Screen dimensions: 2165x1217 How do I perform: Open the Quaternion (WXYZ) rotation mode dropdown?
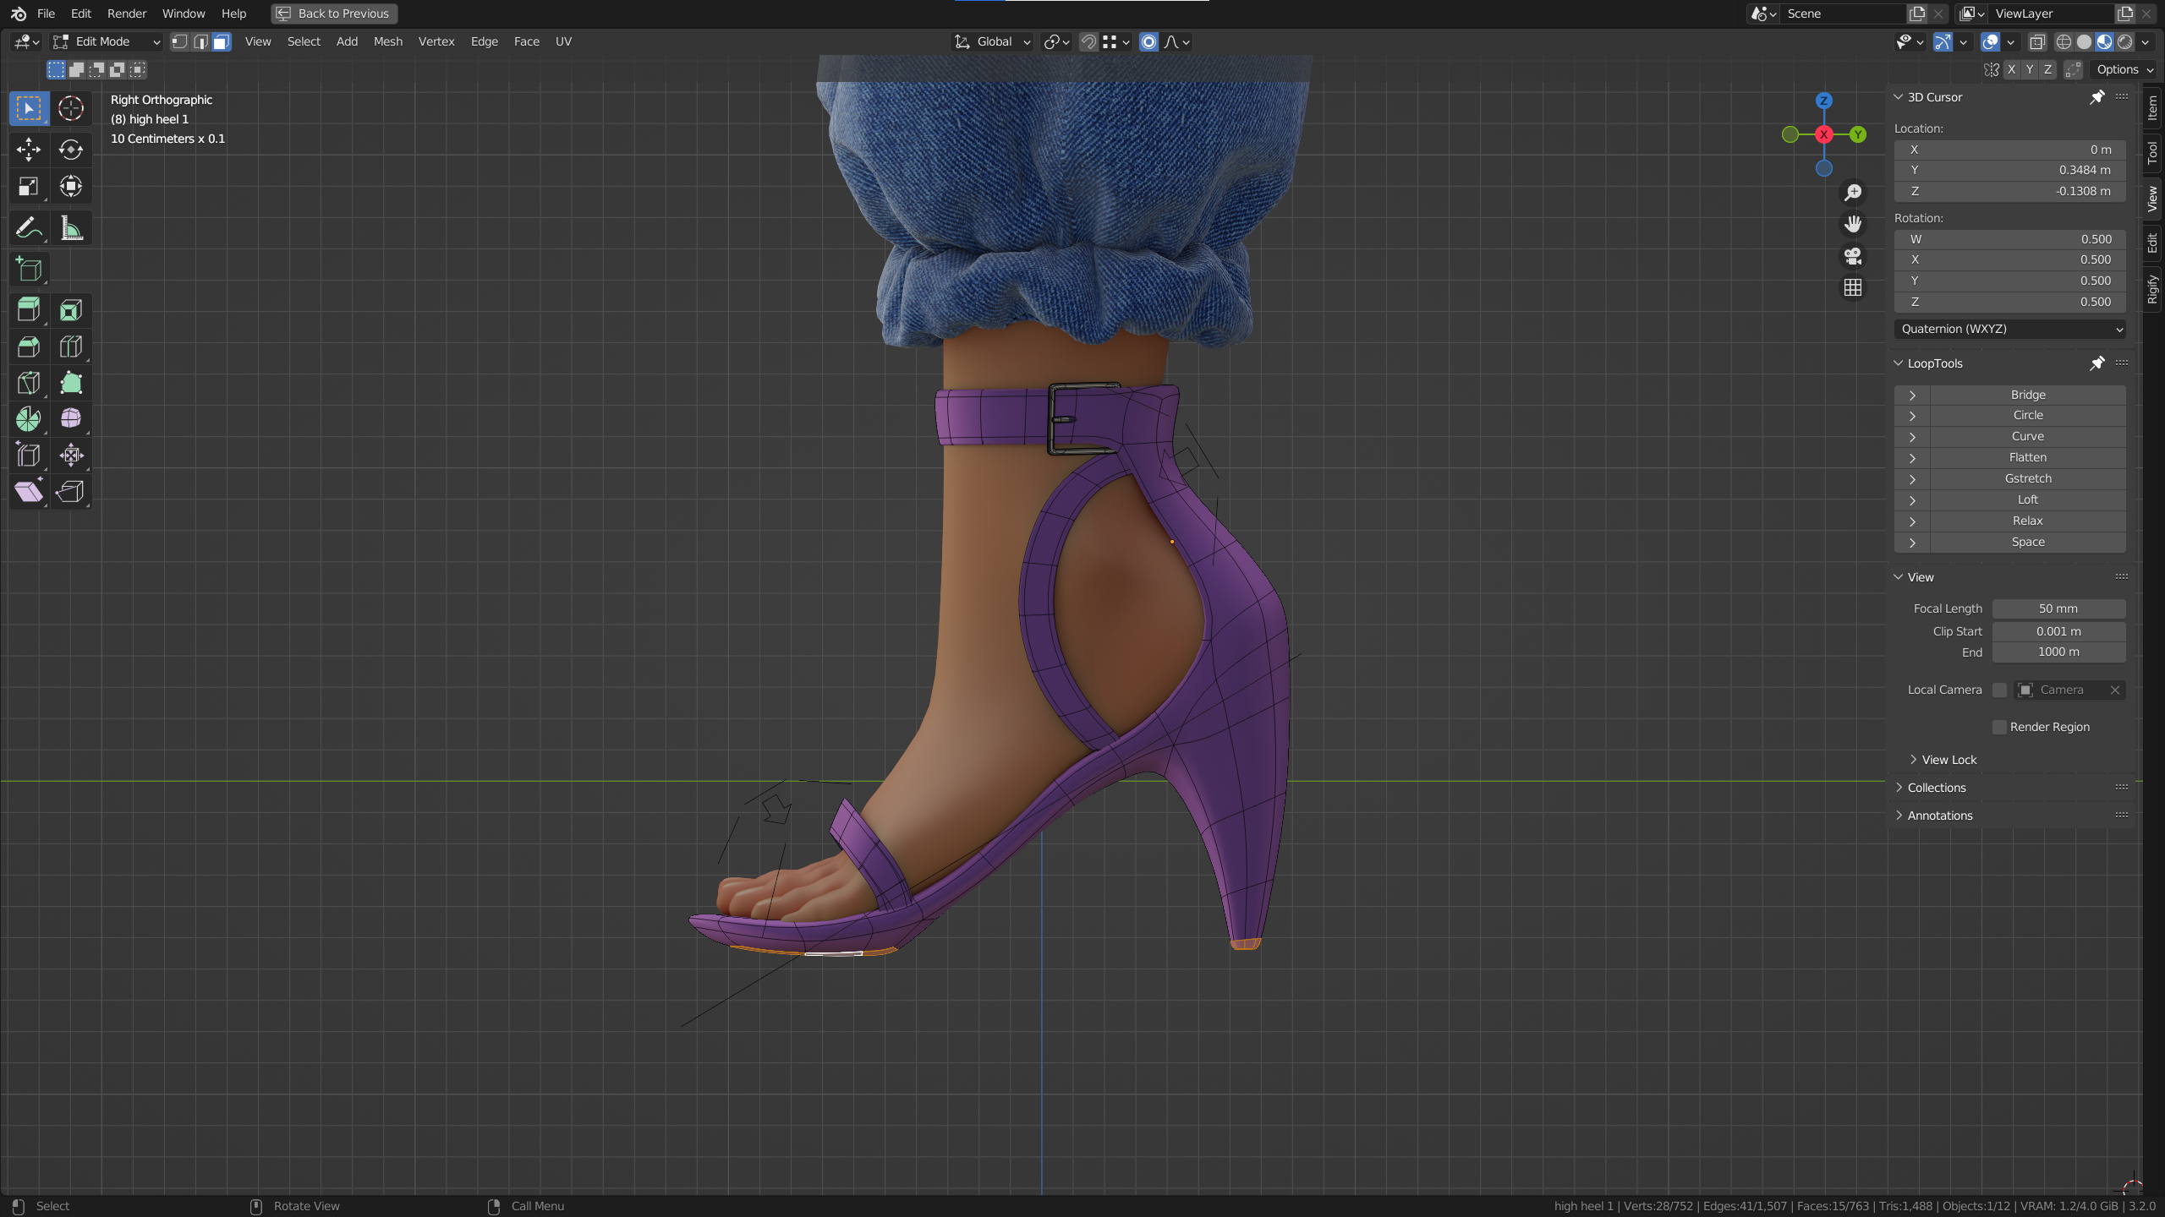[x=2010, y=329]
